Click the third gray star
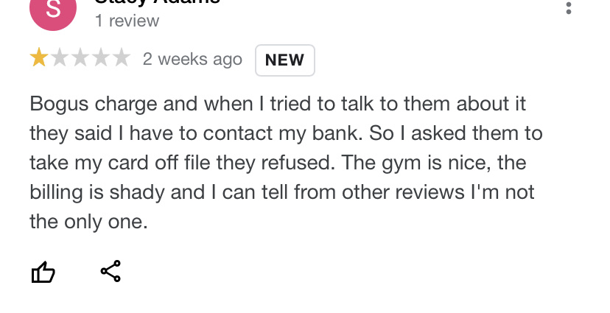This screenshot has height=313, width=610. click(80, 59)
